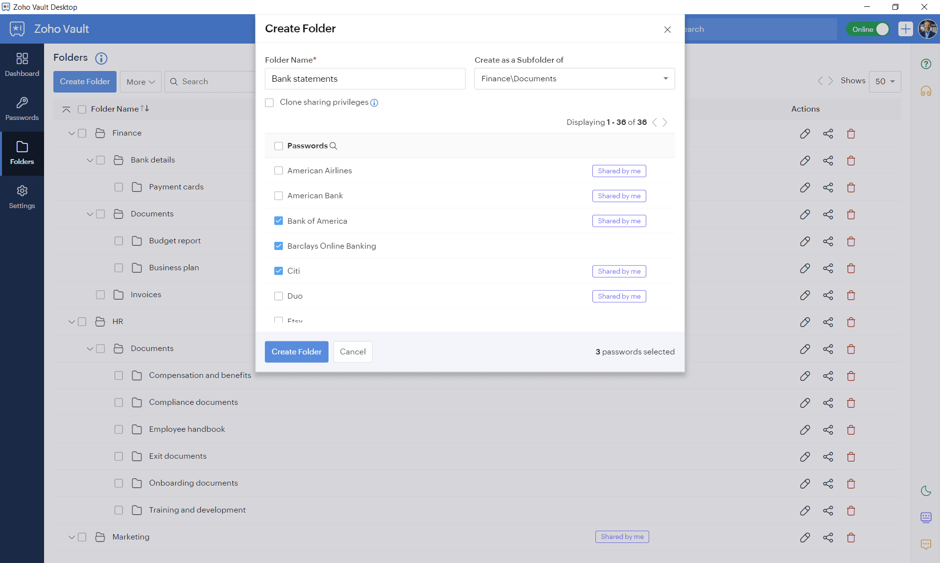940x563 pixels.
Task: Collapse Finance Documents folder
Action: (90, 214)
